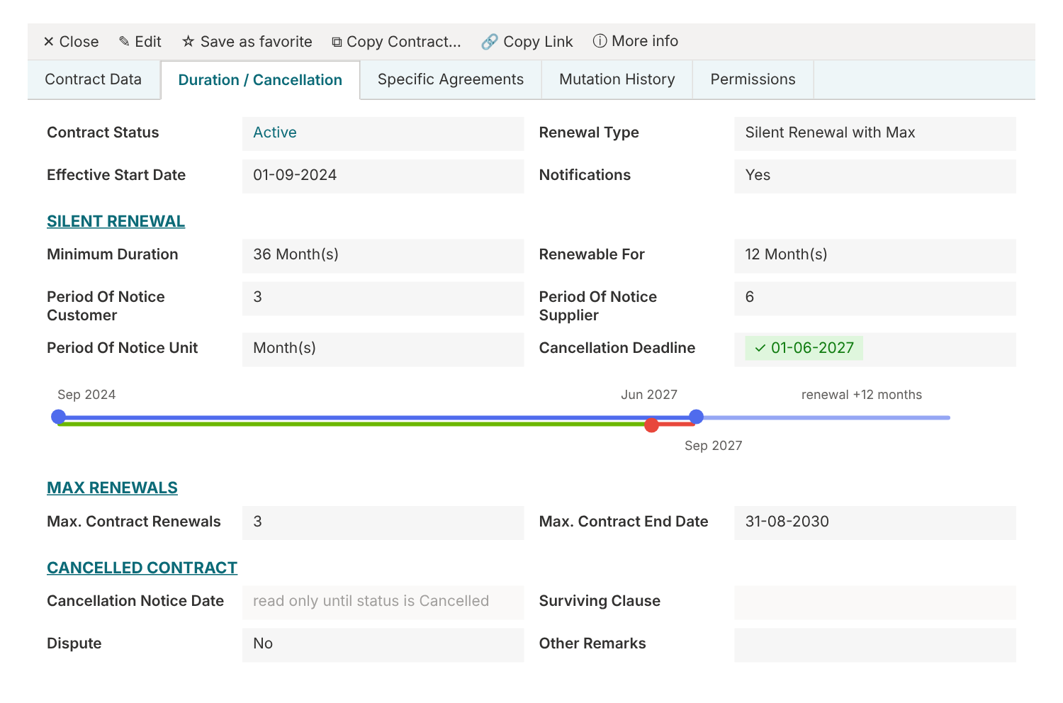Click the empty Other Remarks field
This screenshot has width=1063, height=703.
pos(874,644)
